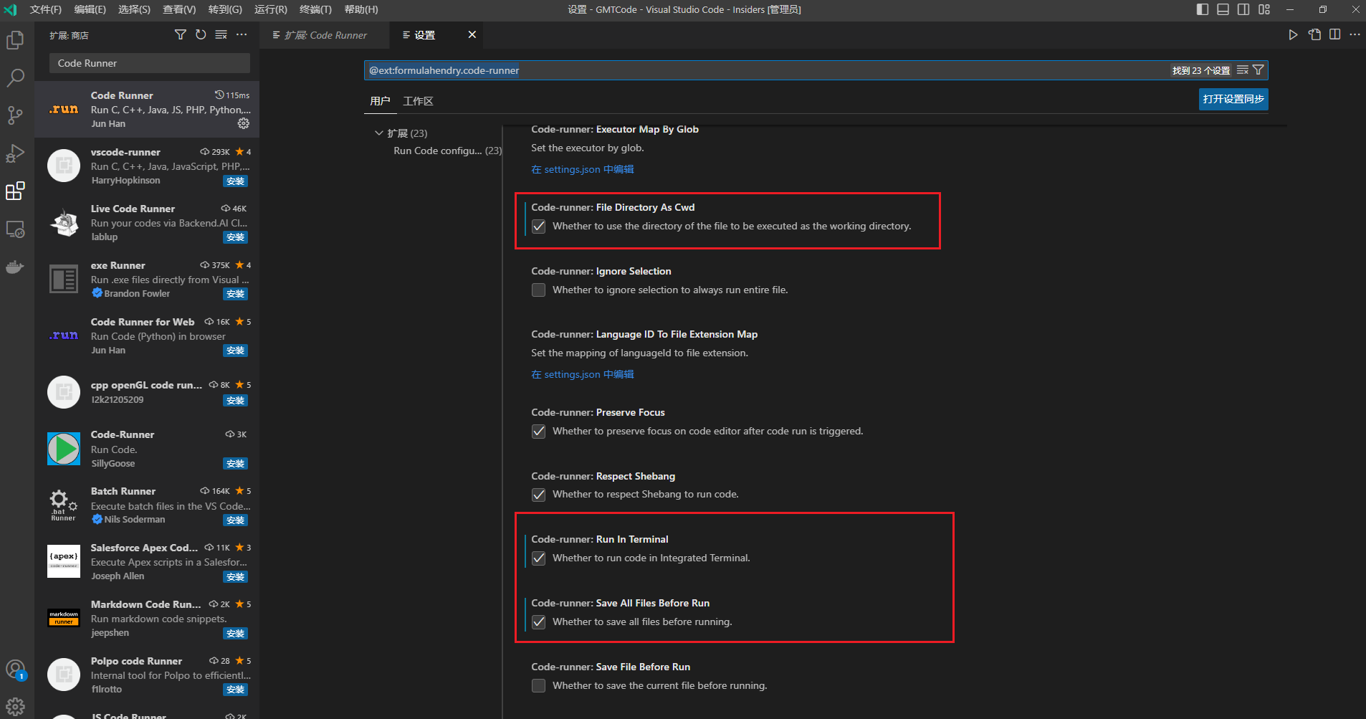Toggle secondary side bar layout icon
Viewport: 1366px width, 719px height.
(x=1243, y=9)
